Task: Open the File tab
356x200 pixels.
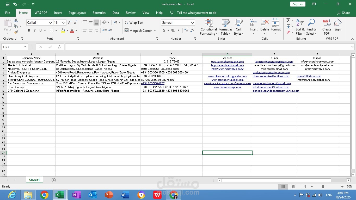Action: click(8, 13)
